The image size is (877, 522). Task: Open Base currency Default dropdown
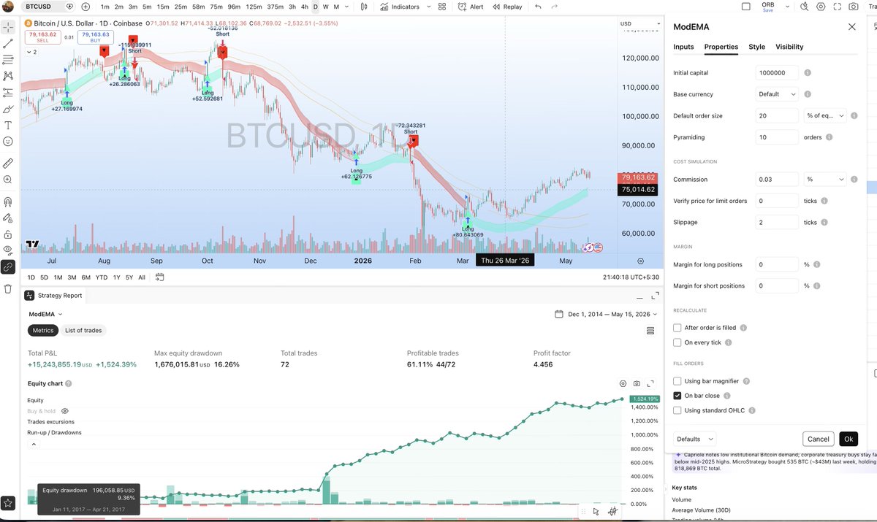point(777,94)
